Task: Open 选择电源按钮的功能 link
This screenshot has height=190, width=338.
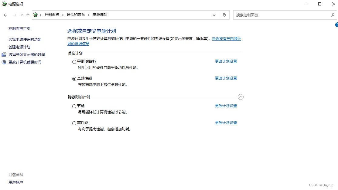Action: click(x=25, y=40)
